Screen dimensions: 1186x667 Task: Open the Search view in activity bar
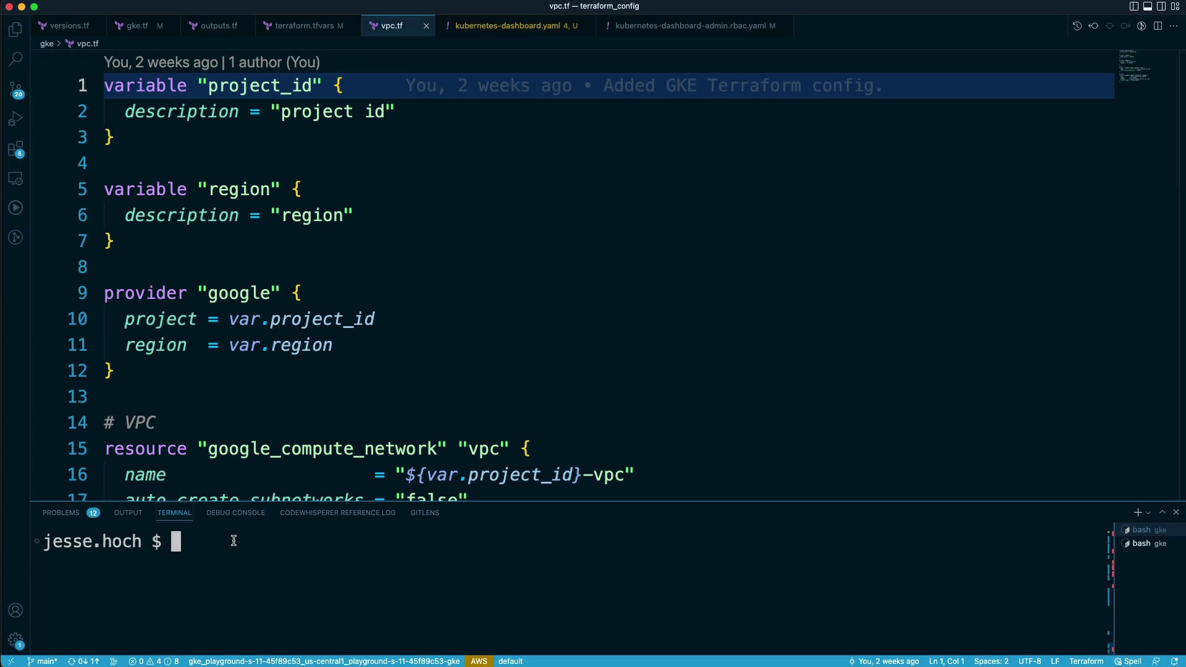[15, 59]
